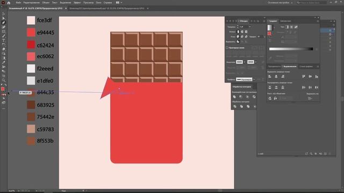This screenshot has height=193, width=344.
Task: Choose projecting cap in Stroke panel
Action: (x=246, y=32)
